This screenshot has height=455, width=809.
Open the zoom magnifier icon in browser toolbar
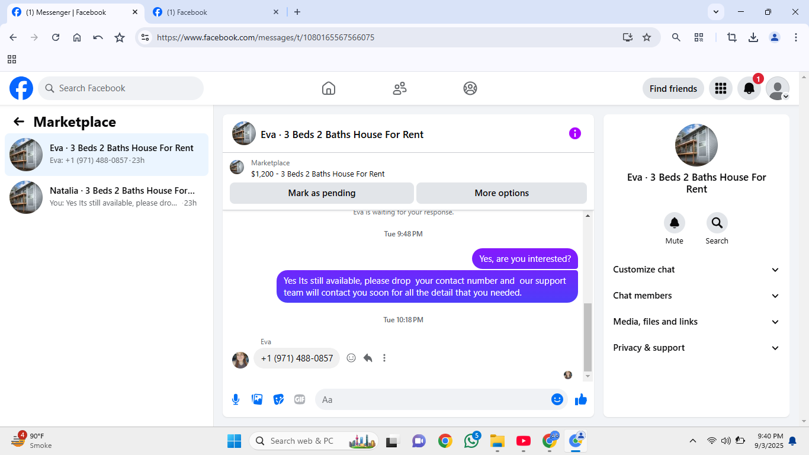676,37
